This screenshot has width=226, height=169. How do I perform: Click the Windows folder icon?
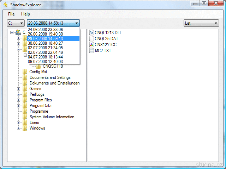(x=25, y=128)
